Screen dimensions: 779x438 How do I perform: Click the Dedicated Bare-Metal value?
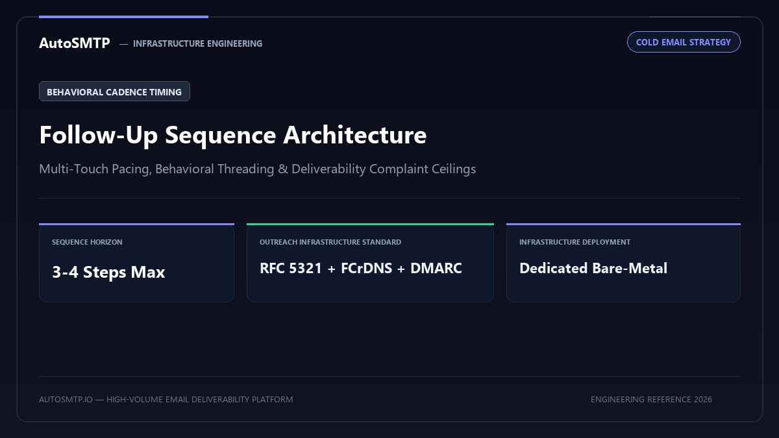[593, 268]
